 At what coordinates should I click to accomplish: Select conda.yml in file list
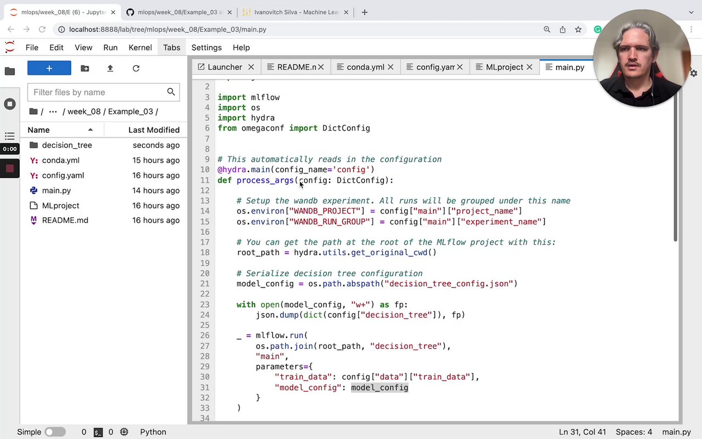point(104,160)
